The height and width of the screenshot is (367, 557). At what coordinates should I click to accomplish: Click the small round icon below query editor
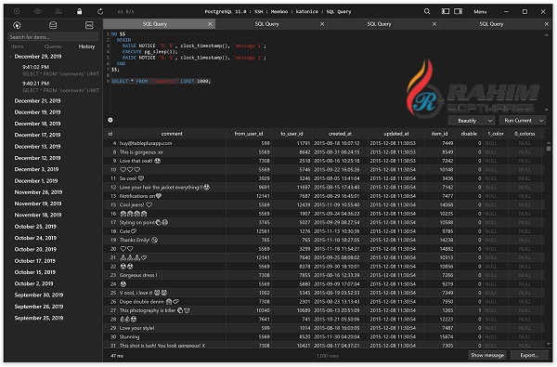(x=110, y=120)
